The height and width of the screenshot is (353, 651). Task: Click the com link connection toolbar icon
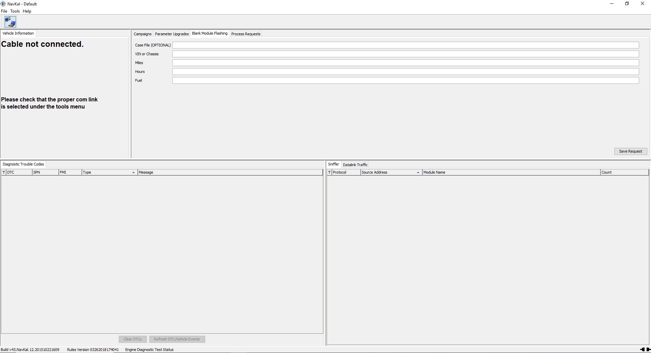pyautogui.click(x=10, y=22)
